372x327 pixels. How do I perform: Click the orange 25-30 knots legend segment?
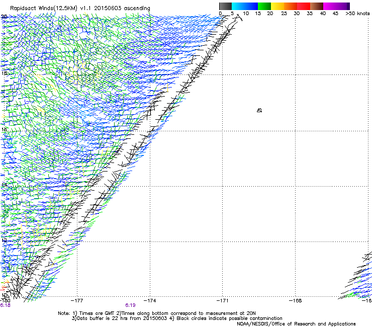(291, 6)
